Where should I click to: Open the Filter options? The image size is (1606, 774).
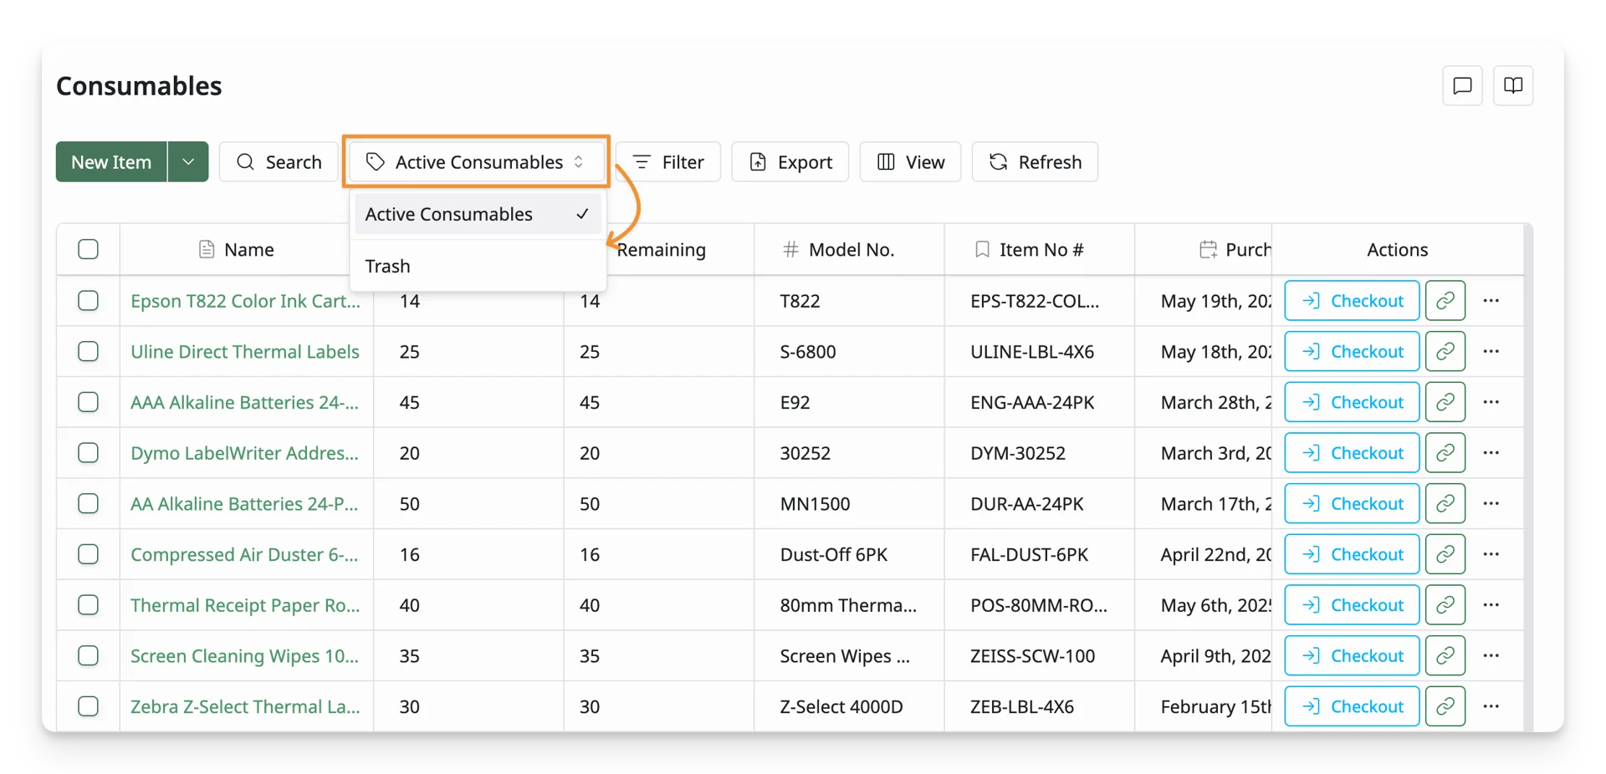click(x=668, y=161)
